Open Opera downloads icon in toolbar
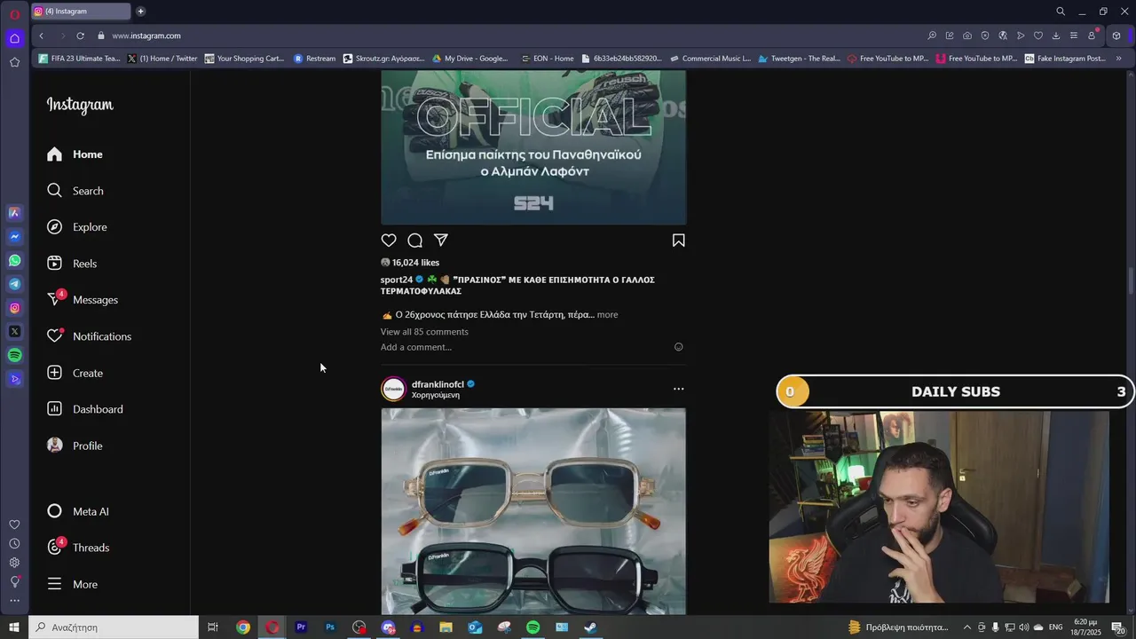The width and height of the screenshot is (1136, 639). [x=1055, y=35]
